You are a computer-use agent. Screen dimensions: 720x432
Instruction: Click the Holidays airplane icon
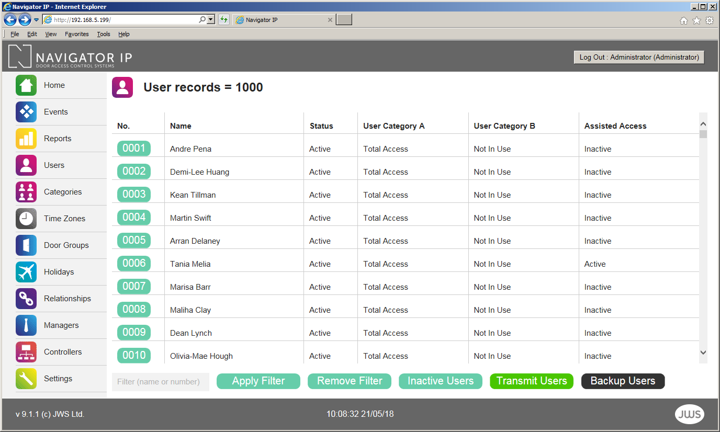click(26, 272)
